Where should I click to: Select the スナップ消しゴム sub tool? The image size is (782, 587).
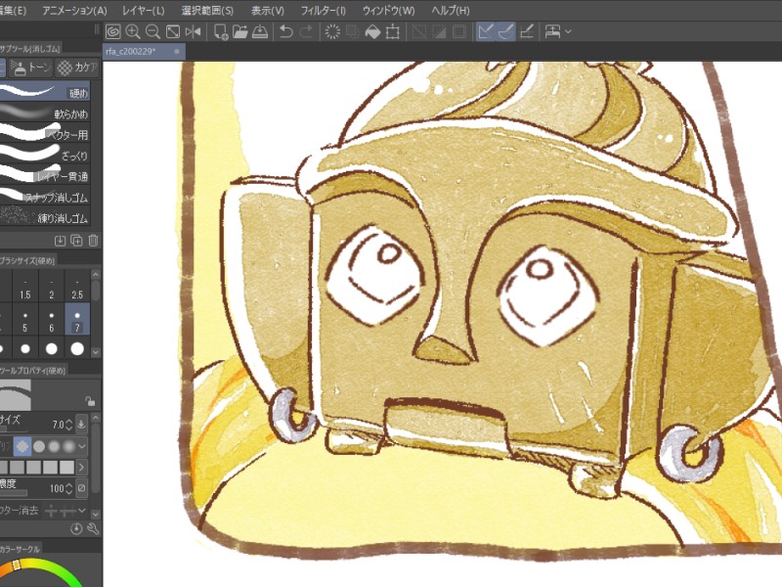[x=45, y=198]
